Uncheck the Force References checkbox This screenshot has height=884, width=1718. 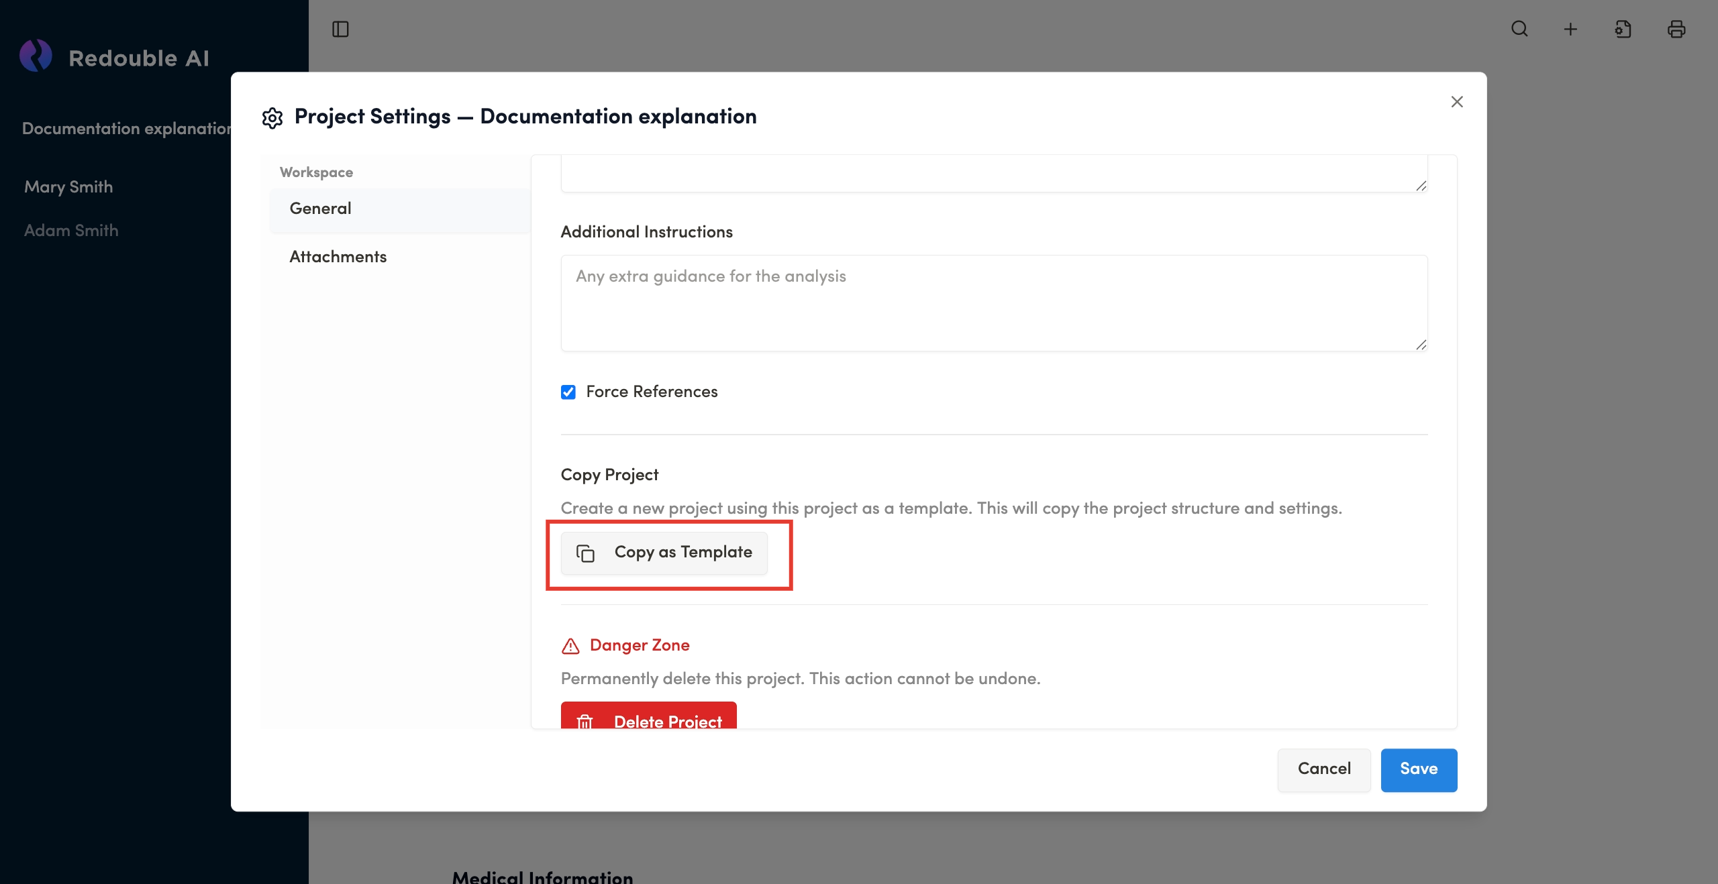click(x=568, y=392)
